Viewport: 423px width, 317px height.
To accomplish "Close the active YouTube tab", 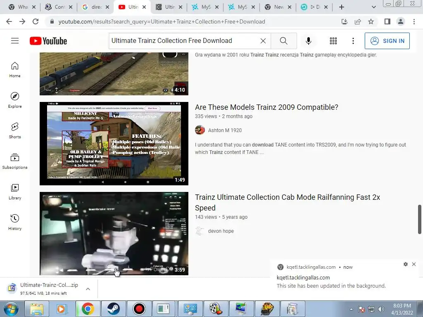I will coord(144,7).
